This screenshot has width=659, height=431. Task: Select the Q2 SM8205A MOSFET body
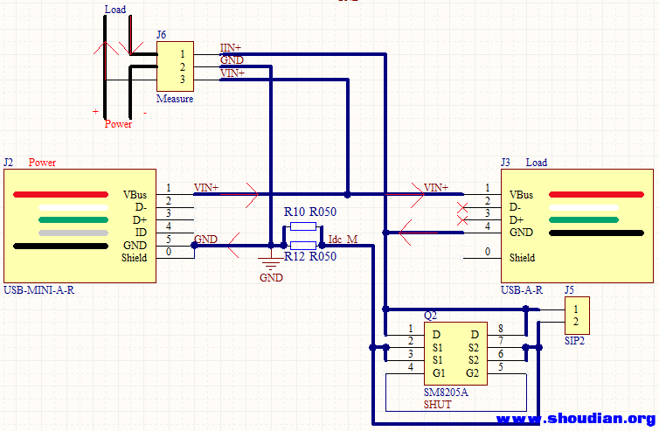(x=455, y=354)
